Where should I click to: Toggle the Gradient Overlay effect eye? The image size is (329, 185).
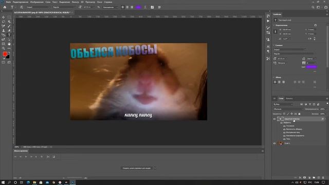(x=284, y=136)
